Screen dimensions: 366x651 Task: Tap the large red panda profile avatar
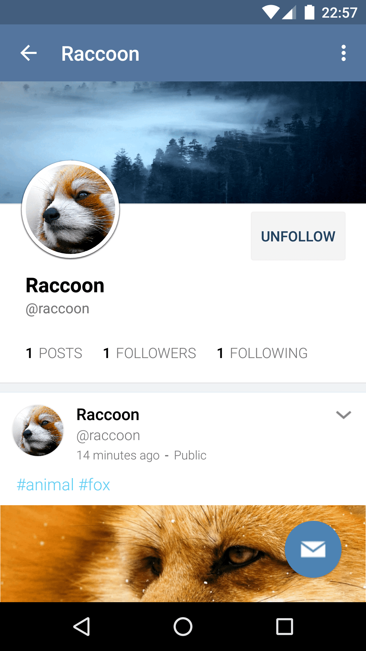click(70, 209)
